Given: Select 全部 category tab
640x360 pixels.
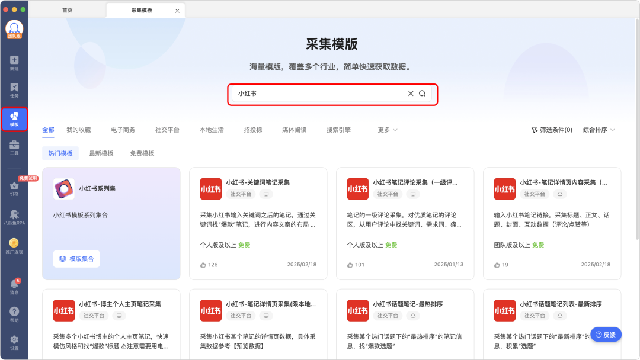Looking at the screenshot, I should (48, 130).
